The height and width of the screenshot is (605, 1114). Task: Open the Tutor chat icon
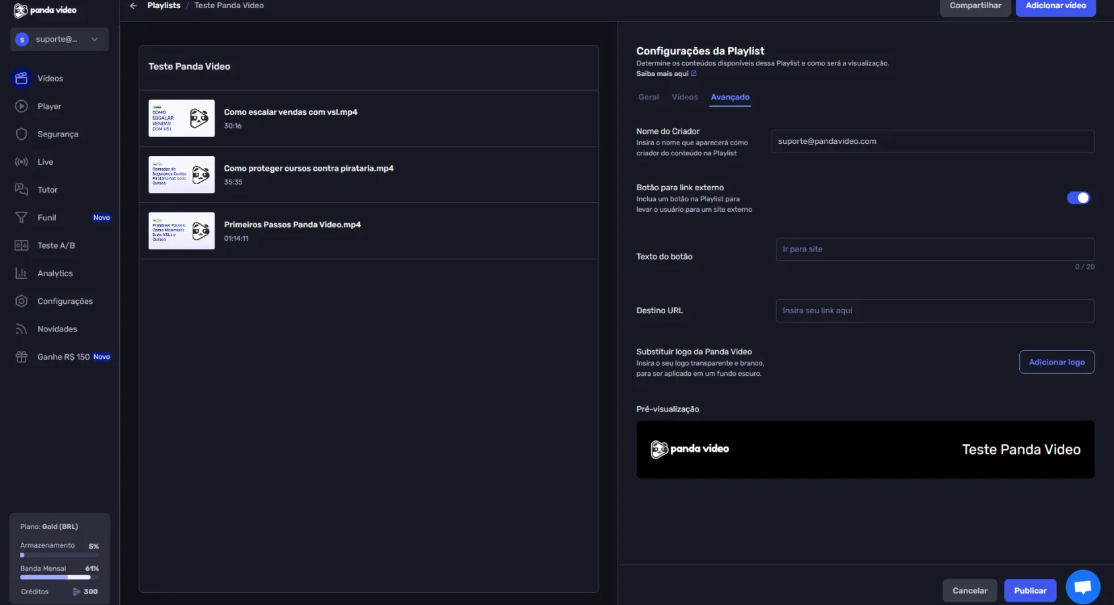point(22,190)
